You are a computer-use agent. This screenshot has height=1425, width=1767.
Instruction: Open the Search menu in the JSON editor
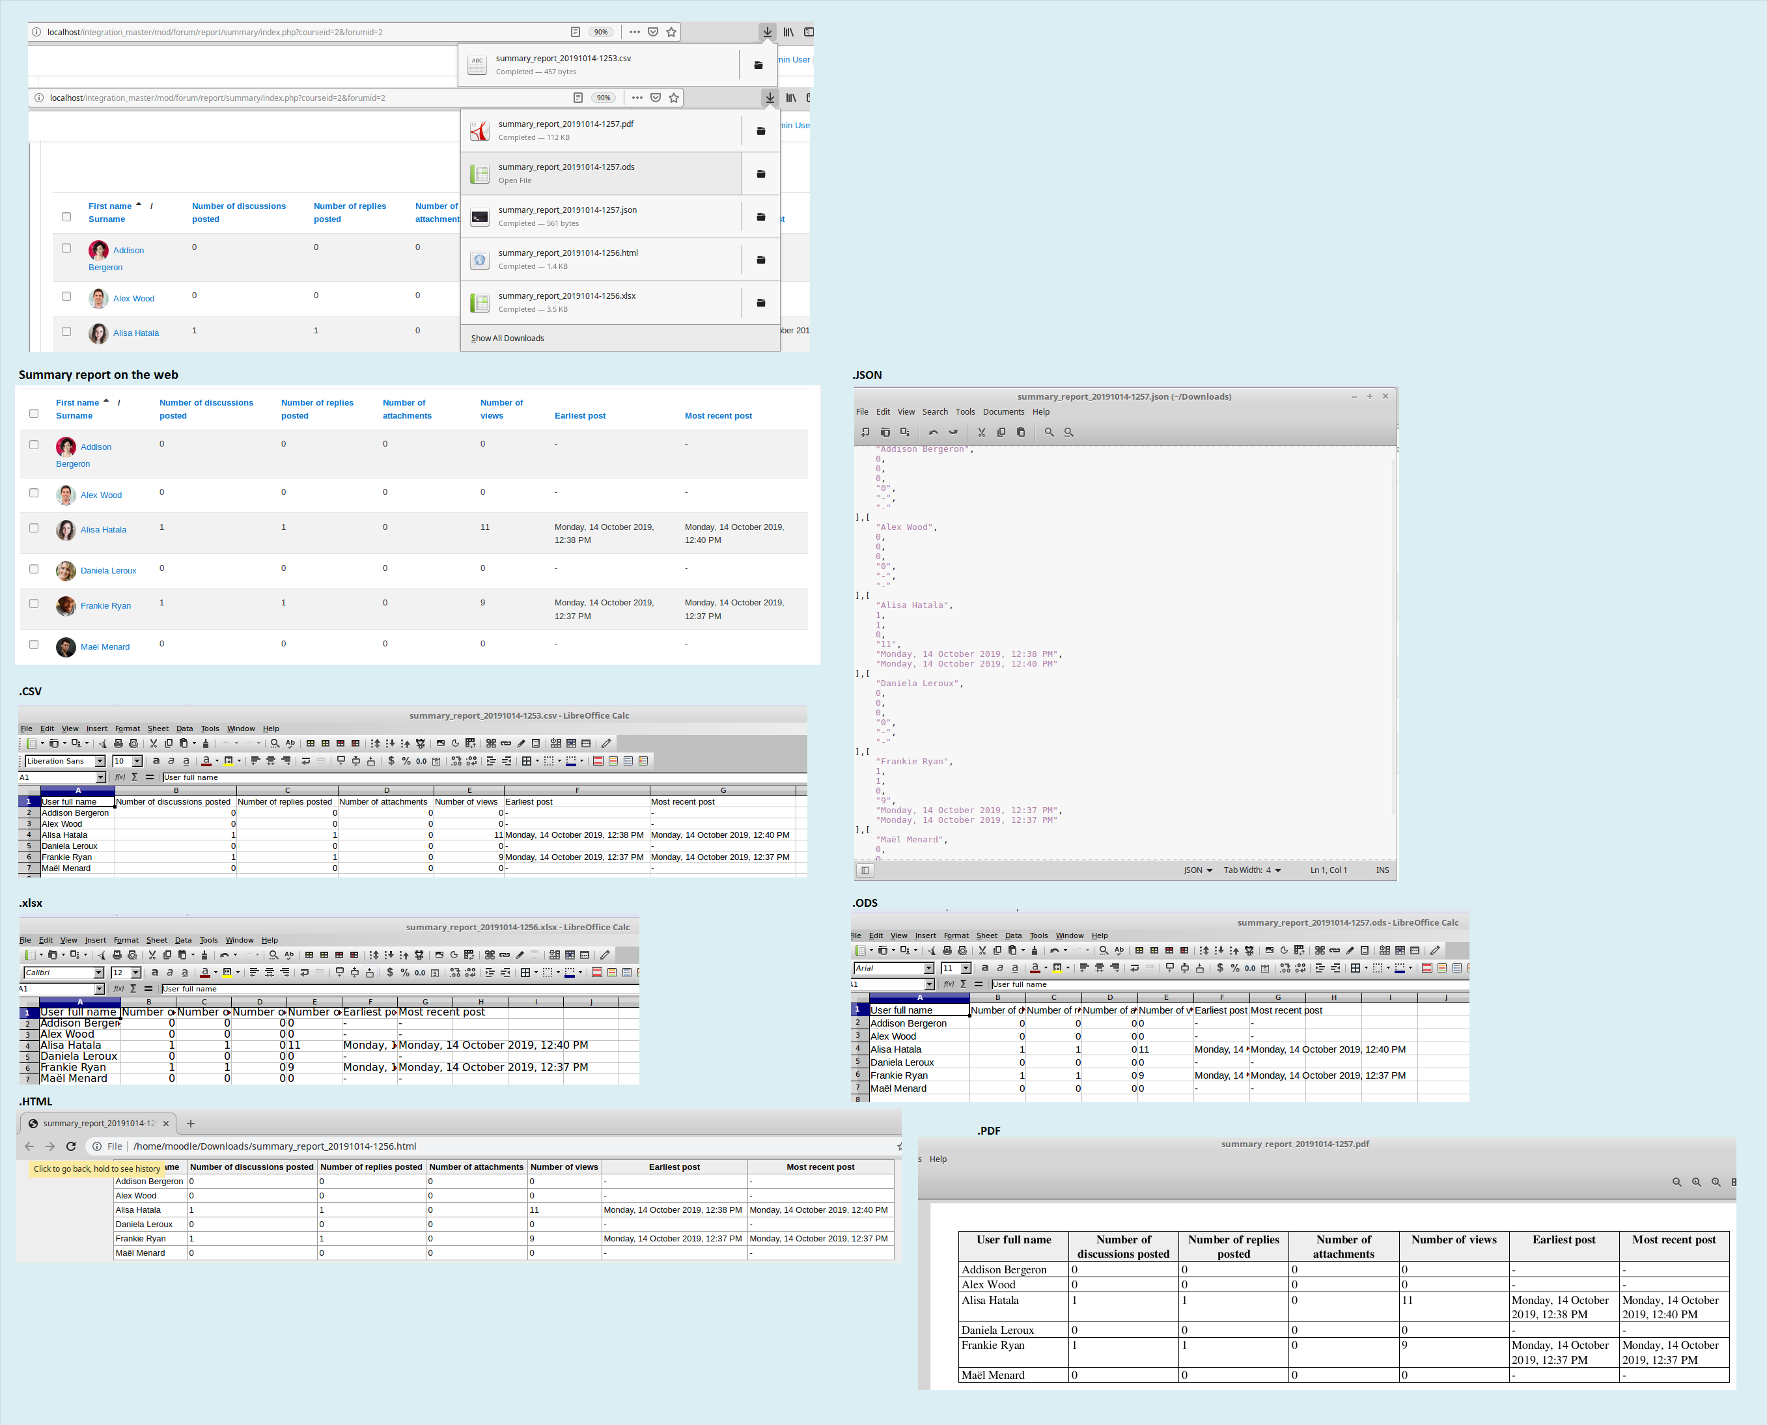pyautogui.click(x=934, y=412)
